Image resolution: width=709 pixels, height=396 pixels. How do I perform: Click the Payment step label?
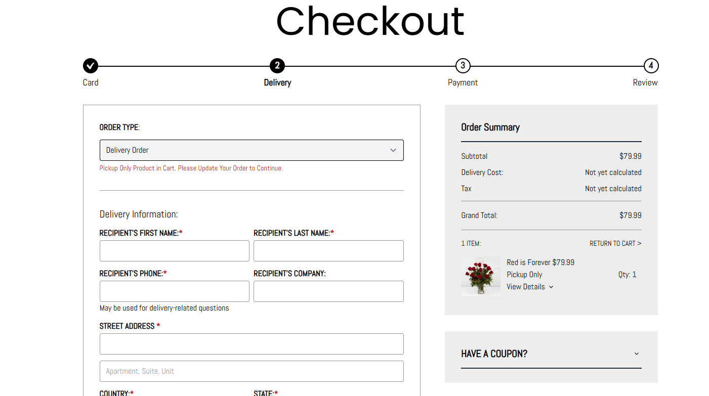(x=463, y=82)
